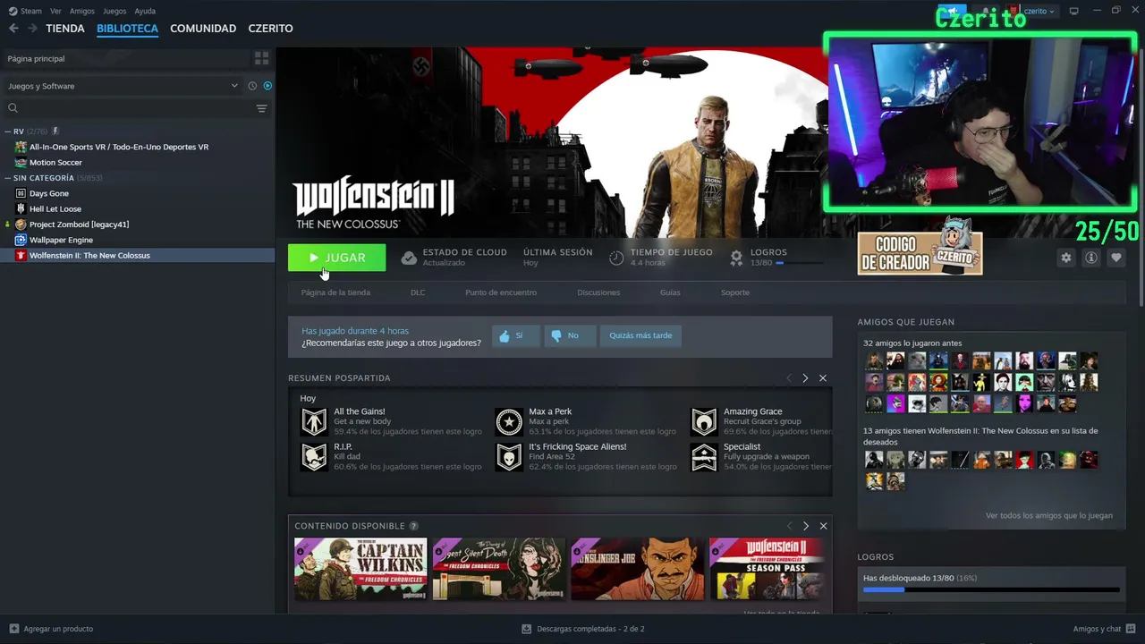Open Soporte link
Image resolution: width=1145 pixels, height=644 pixels.
point(735,292)
